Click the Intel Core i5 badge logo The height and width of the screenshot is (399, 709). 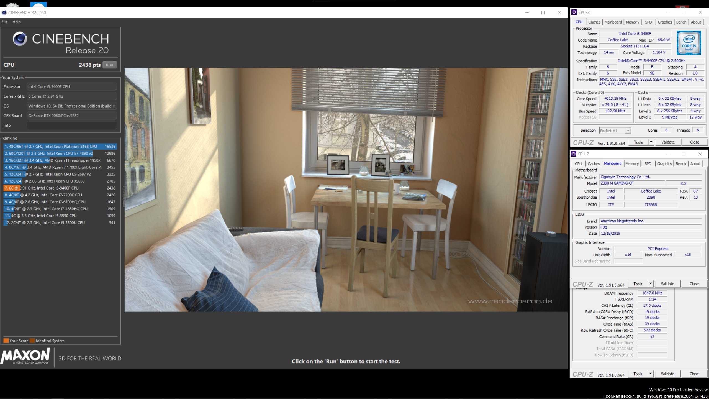tap(689, 43)
